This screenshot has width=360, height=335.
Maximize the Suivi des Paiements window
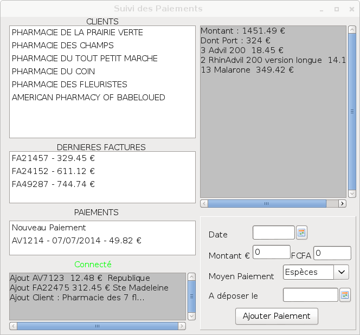[337, 9]
